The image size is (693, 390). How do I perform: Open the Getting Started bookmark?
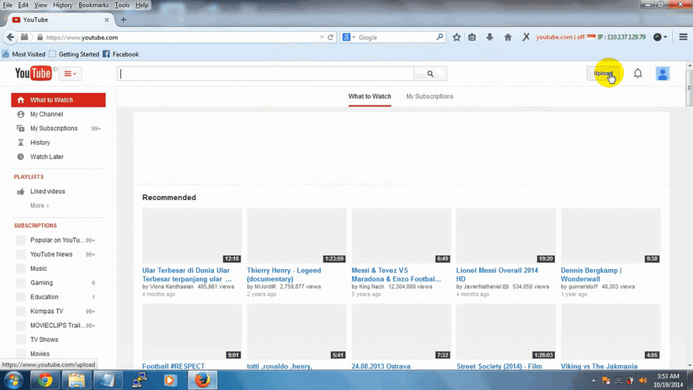click(74, 54)
